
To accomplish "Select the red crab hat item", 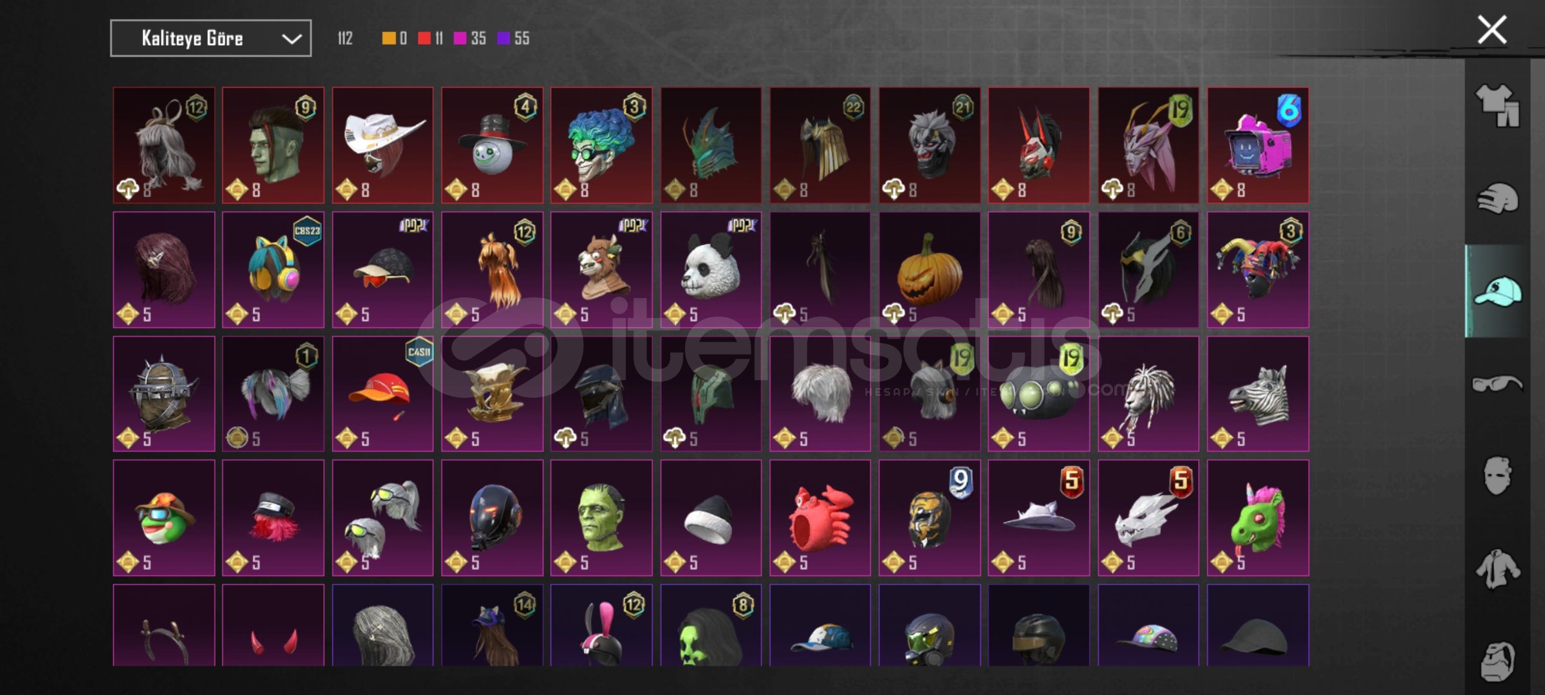I will point(820,517).
